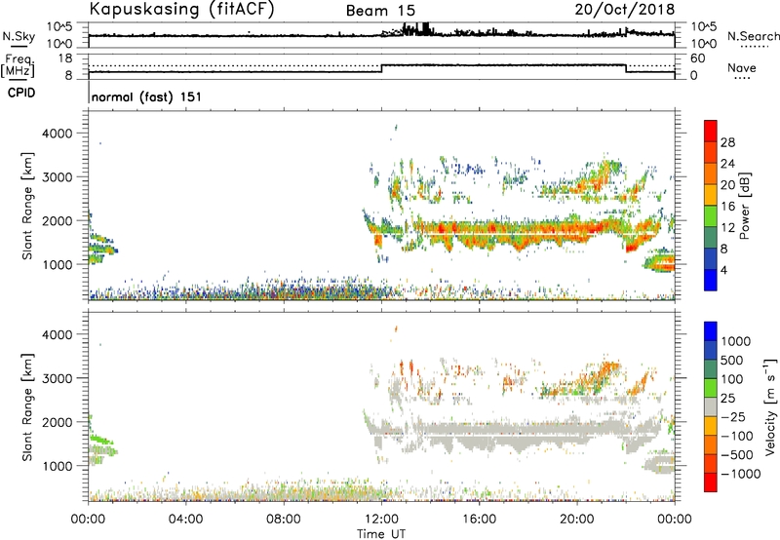Click the '2000' tick in the power panel
This screenshot has height=540, width=780.
58,220
